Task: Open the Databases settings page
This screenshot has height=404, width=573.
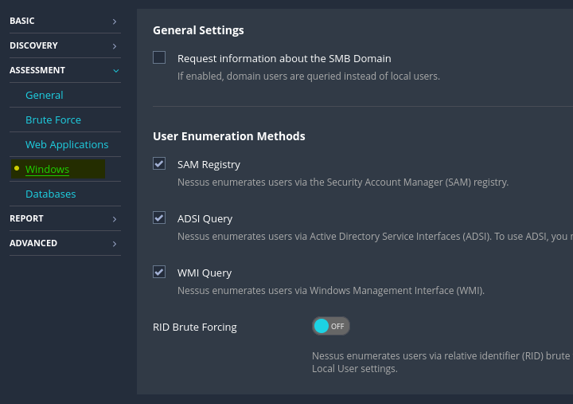Action: tap(51, 194)
